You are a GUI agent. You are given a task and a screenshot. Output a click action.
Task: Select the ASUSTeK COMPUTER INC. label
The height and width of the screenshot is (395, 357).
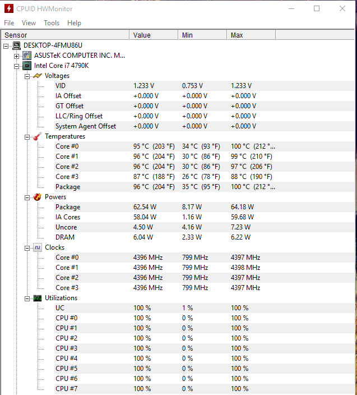click(80, 56)
